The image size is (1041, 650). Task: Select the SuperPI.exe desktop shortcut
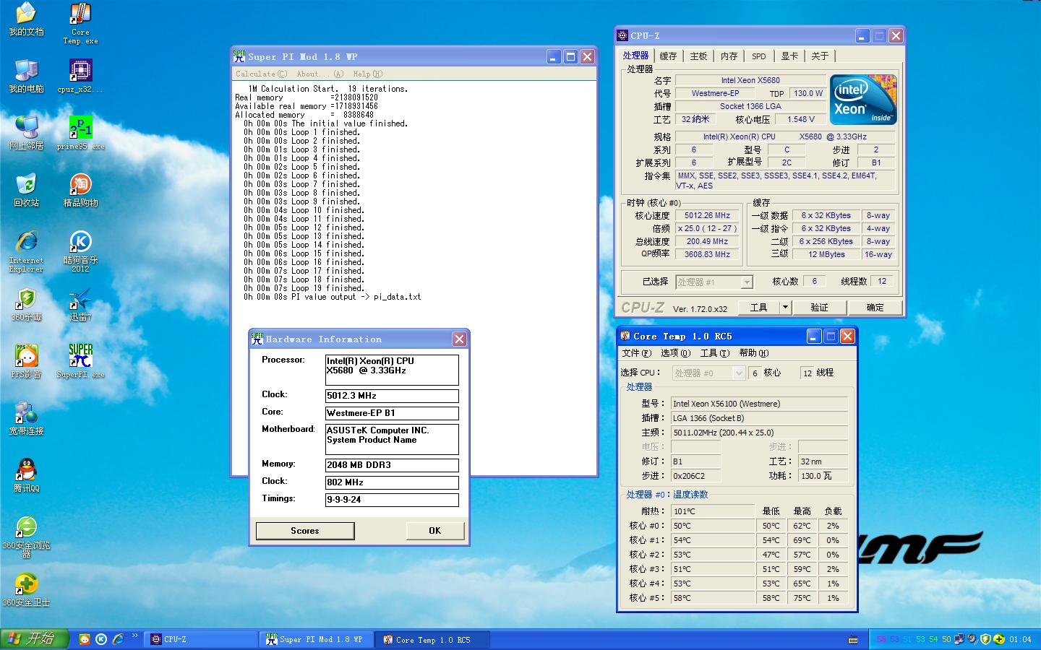tap(80, 362)
